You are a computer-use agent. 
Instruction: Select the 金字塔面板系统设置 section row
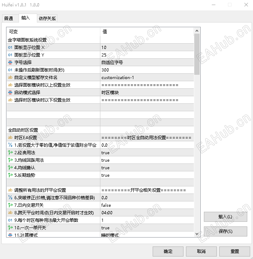coord(100,40)
